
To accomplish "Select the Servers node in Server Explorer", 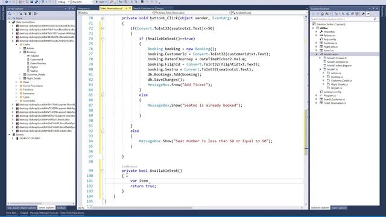I will tap(20, 134).
